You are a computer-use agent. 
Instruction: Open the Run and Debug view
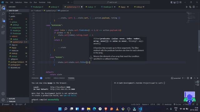point(3,26)
